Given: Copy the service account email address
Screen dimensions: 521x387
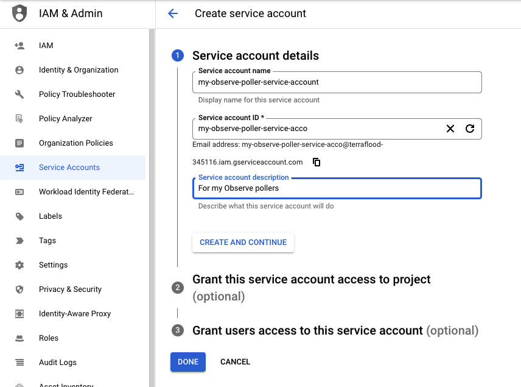Looking at the screenshot, I should coord(316,162).
